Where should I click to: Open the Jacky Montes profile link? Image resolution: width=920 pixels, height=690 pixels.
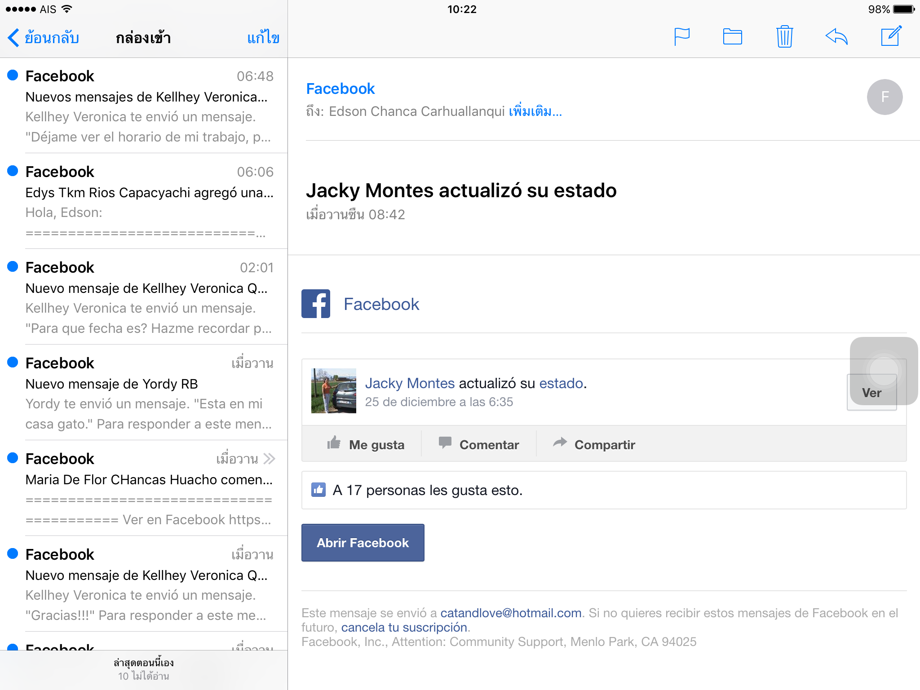click(410, 383)
